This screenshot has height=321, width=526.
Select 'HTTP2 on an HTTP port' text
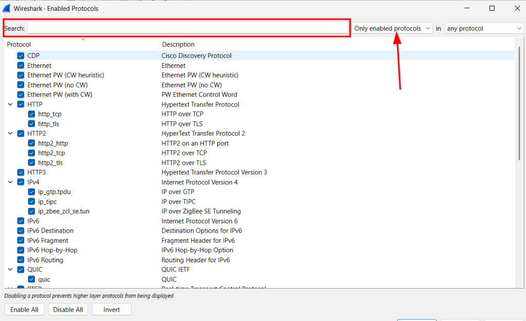coord(195,144)
